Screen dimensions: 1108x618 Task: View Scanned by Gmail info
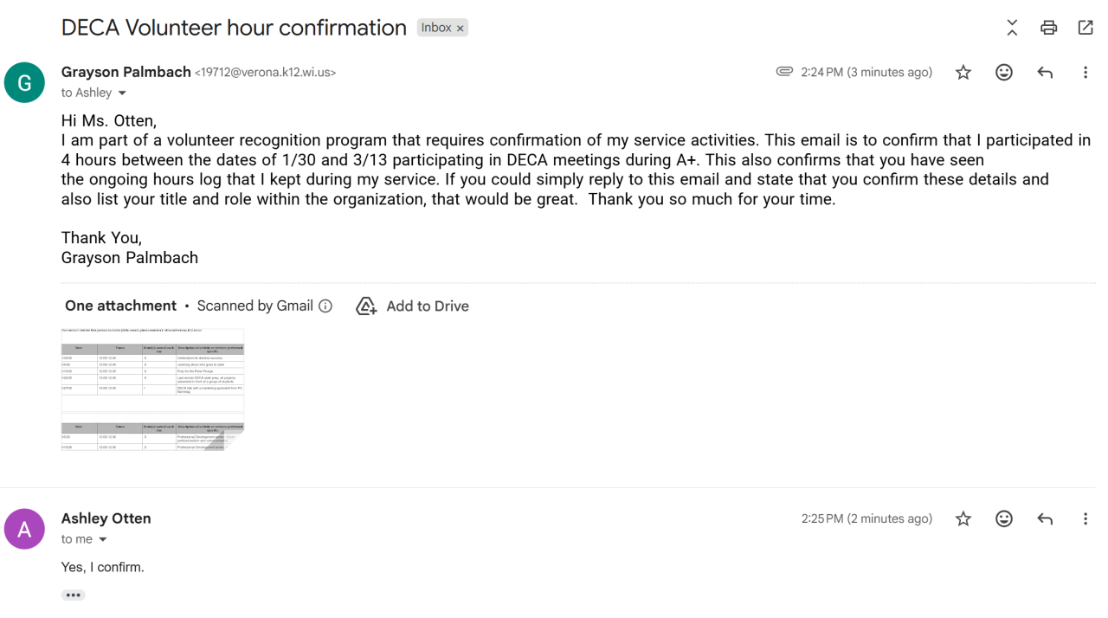(325, 306)
